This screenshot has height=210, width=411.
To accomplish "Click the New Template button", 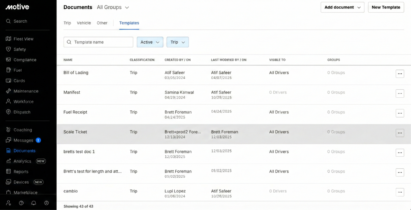I will 386,7.
